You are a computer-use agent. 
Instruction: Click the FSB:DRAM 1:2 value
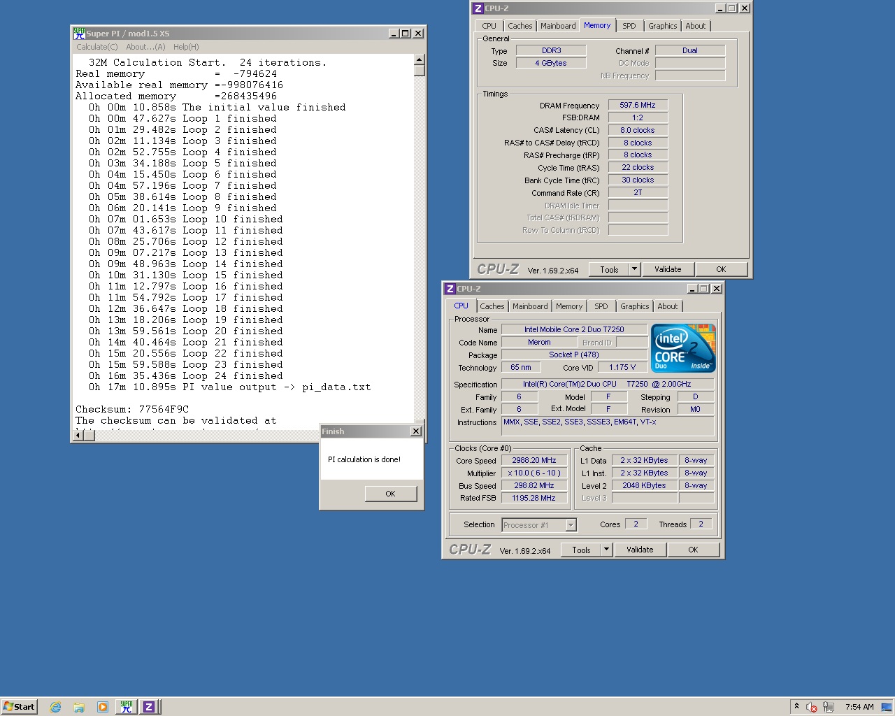tap(638, 117)
